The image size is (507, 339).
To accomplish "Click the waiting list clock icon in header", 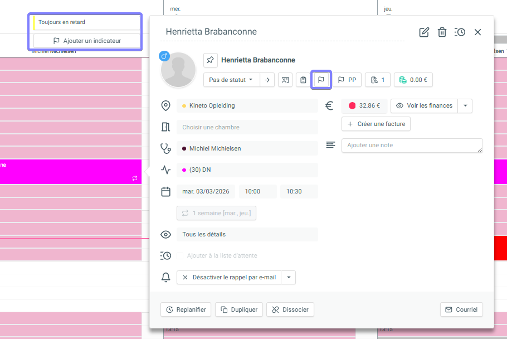I will coord(460,32).
